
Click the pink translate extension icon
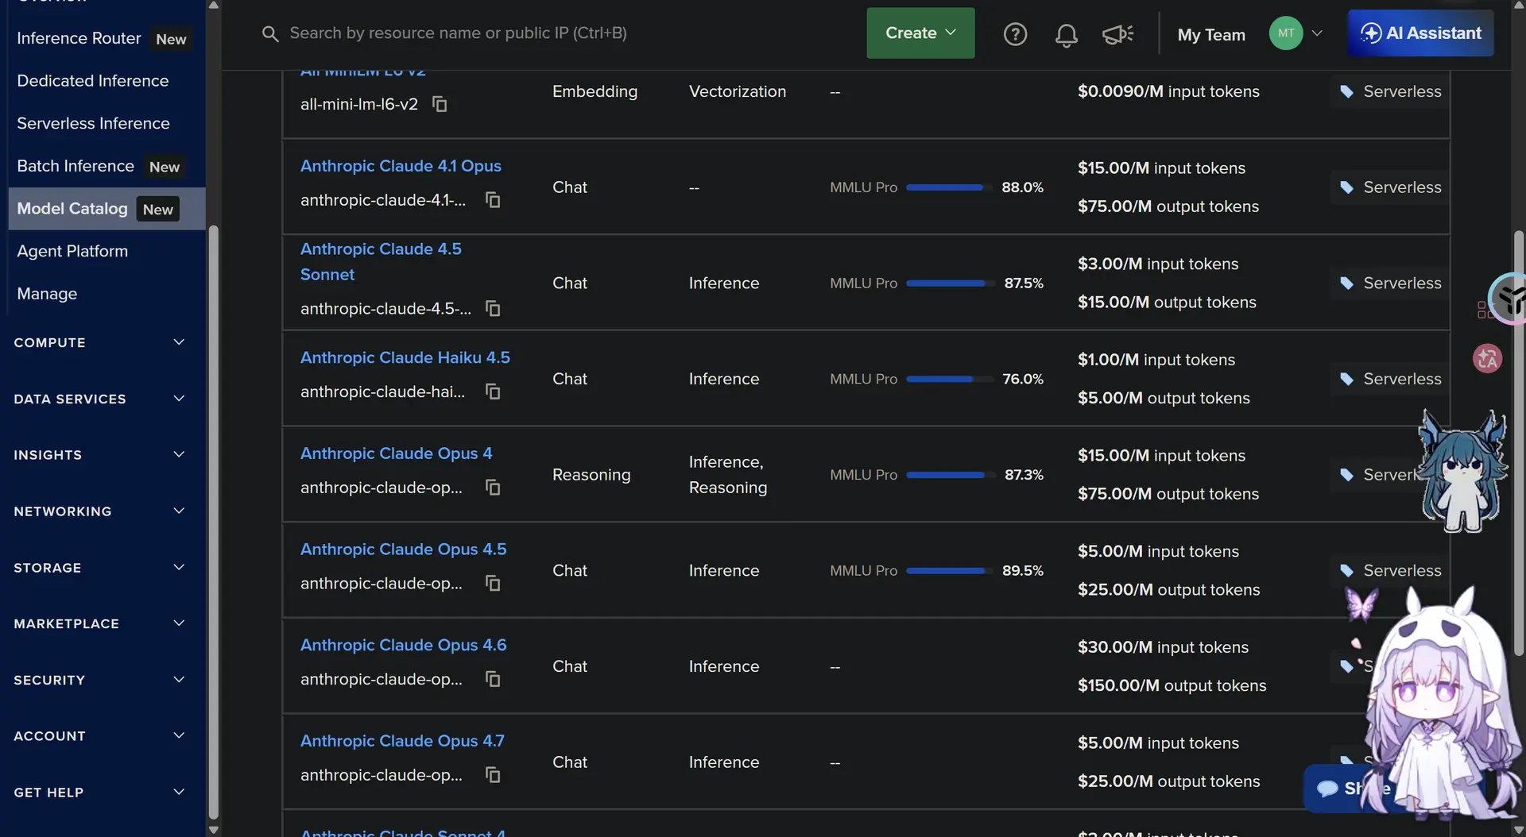1487,359
